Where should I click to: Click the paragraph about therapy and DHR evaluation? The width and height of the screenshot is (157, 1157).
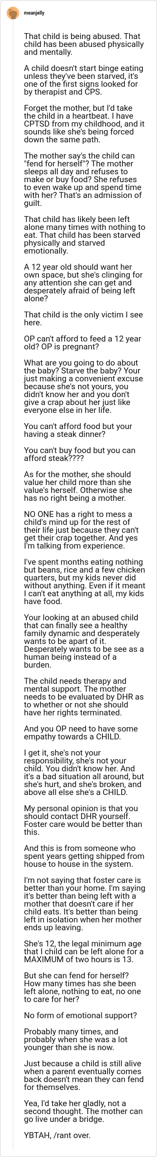[x=84, y=697]
